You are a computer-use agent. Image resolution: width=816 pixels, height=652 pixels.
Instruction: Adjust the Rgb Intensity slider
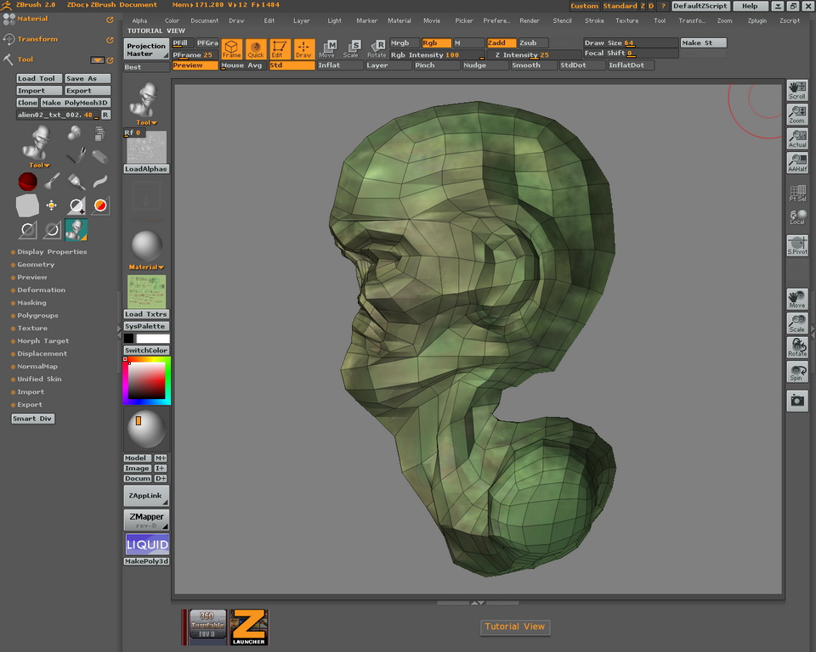click(x=438, y=55)
